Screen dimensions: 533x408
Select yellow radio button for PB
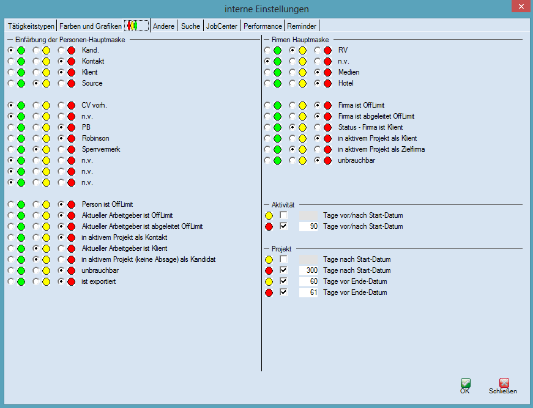click(x=37, y=127)
